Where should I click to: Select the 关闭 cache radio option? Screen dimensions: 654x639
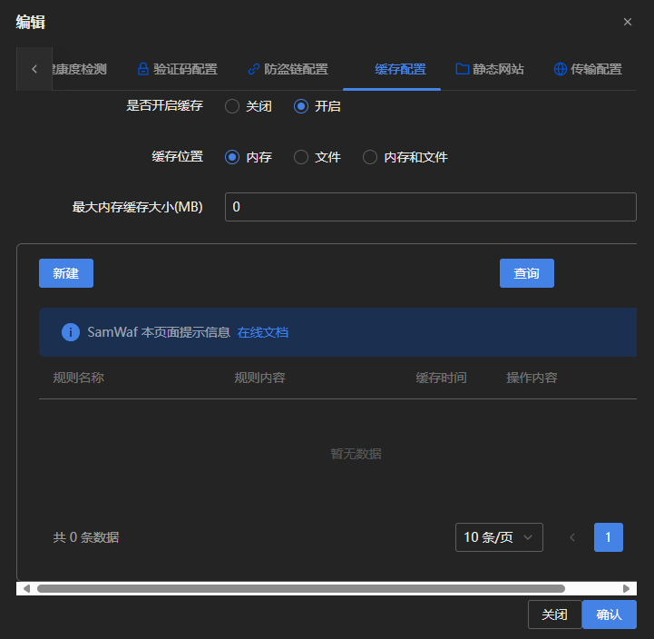click(232, 106)
